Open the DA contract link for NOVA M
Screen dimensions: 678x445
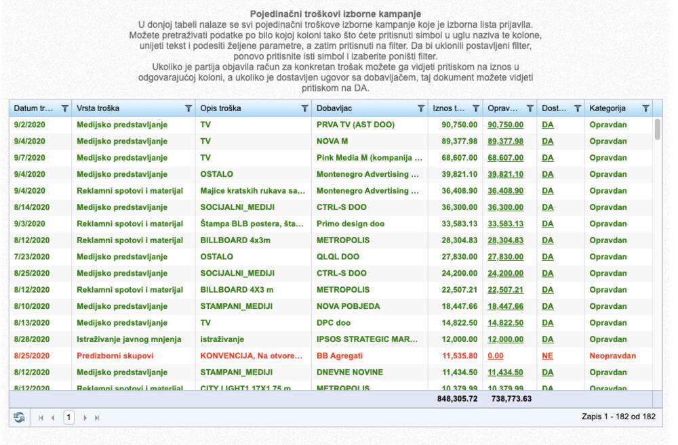click(548, 142)
